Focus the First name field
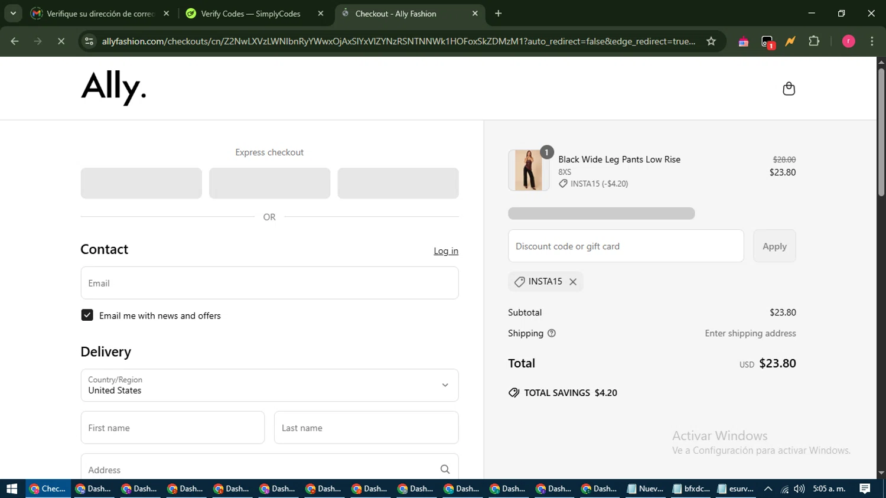 pos(172,428)
